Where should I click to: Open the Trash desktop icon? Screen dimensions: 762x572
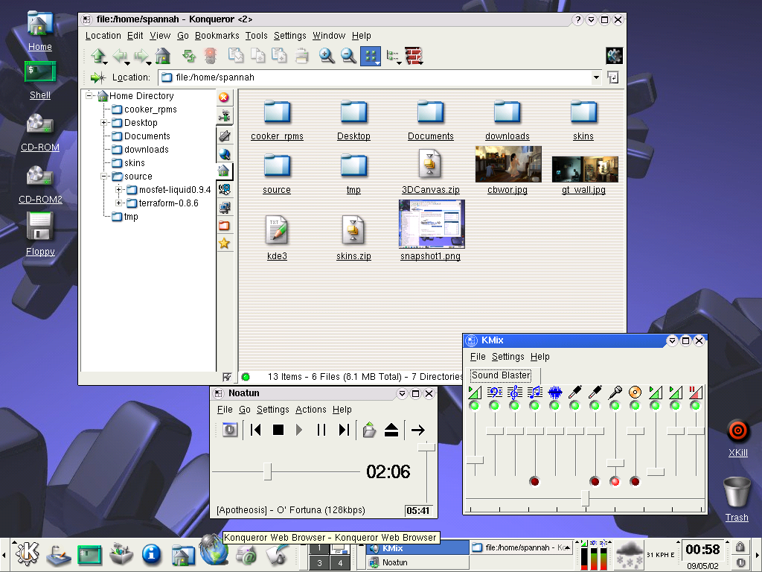point(737,498)
